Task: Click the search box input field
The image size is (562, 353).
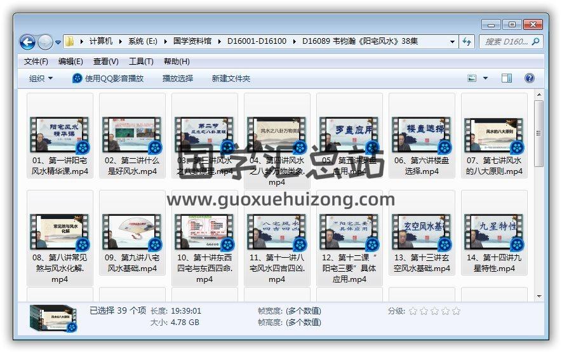Action: 505,42
